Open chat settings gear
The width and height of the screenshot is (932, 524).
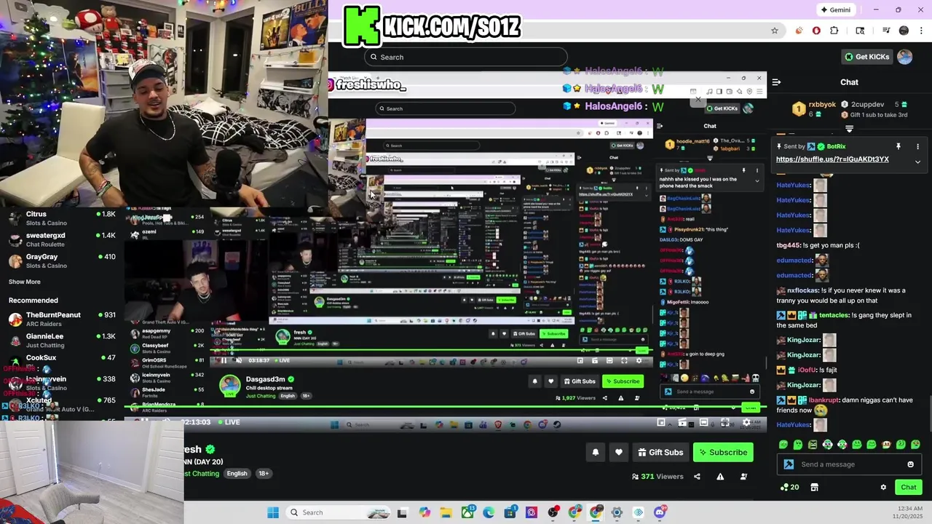pyautogui.click(x=883, y=487)
